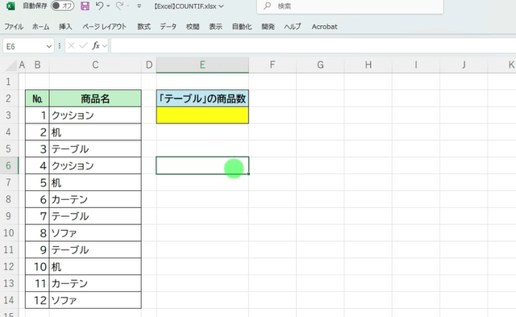
Task: Select column E header
Action: click(x=202, y=65)
